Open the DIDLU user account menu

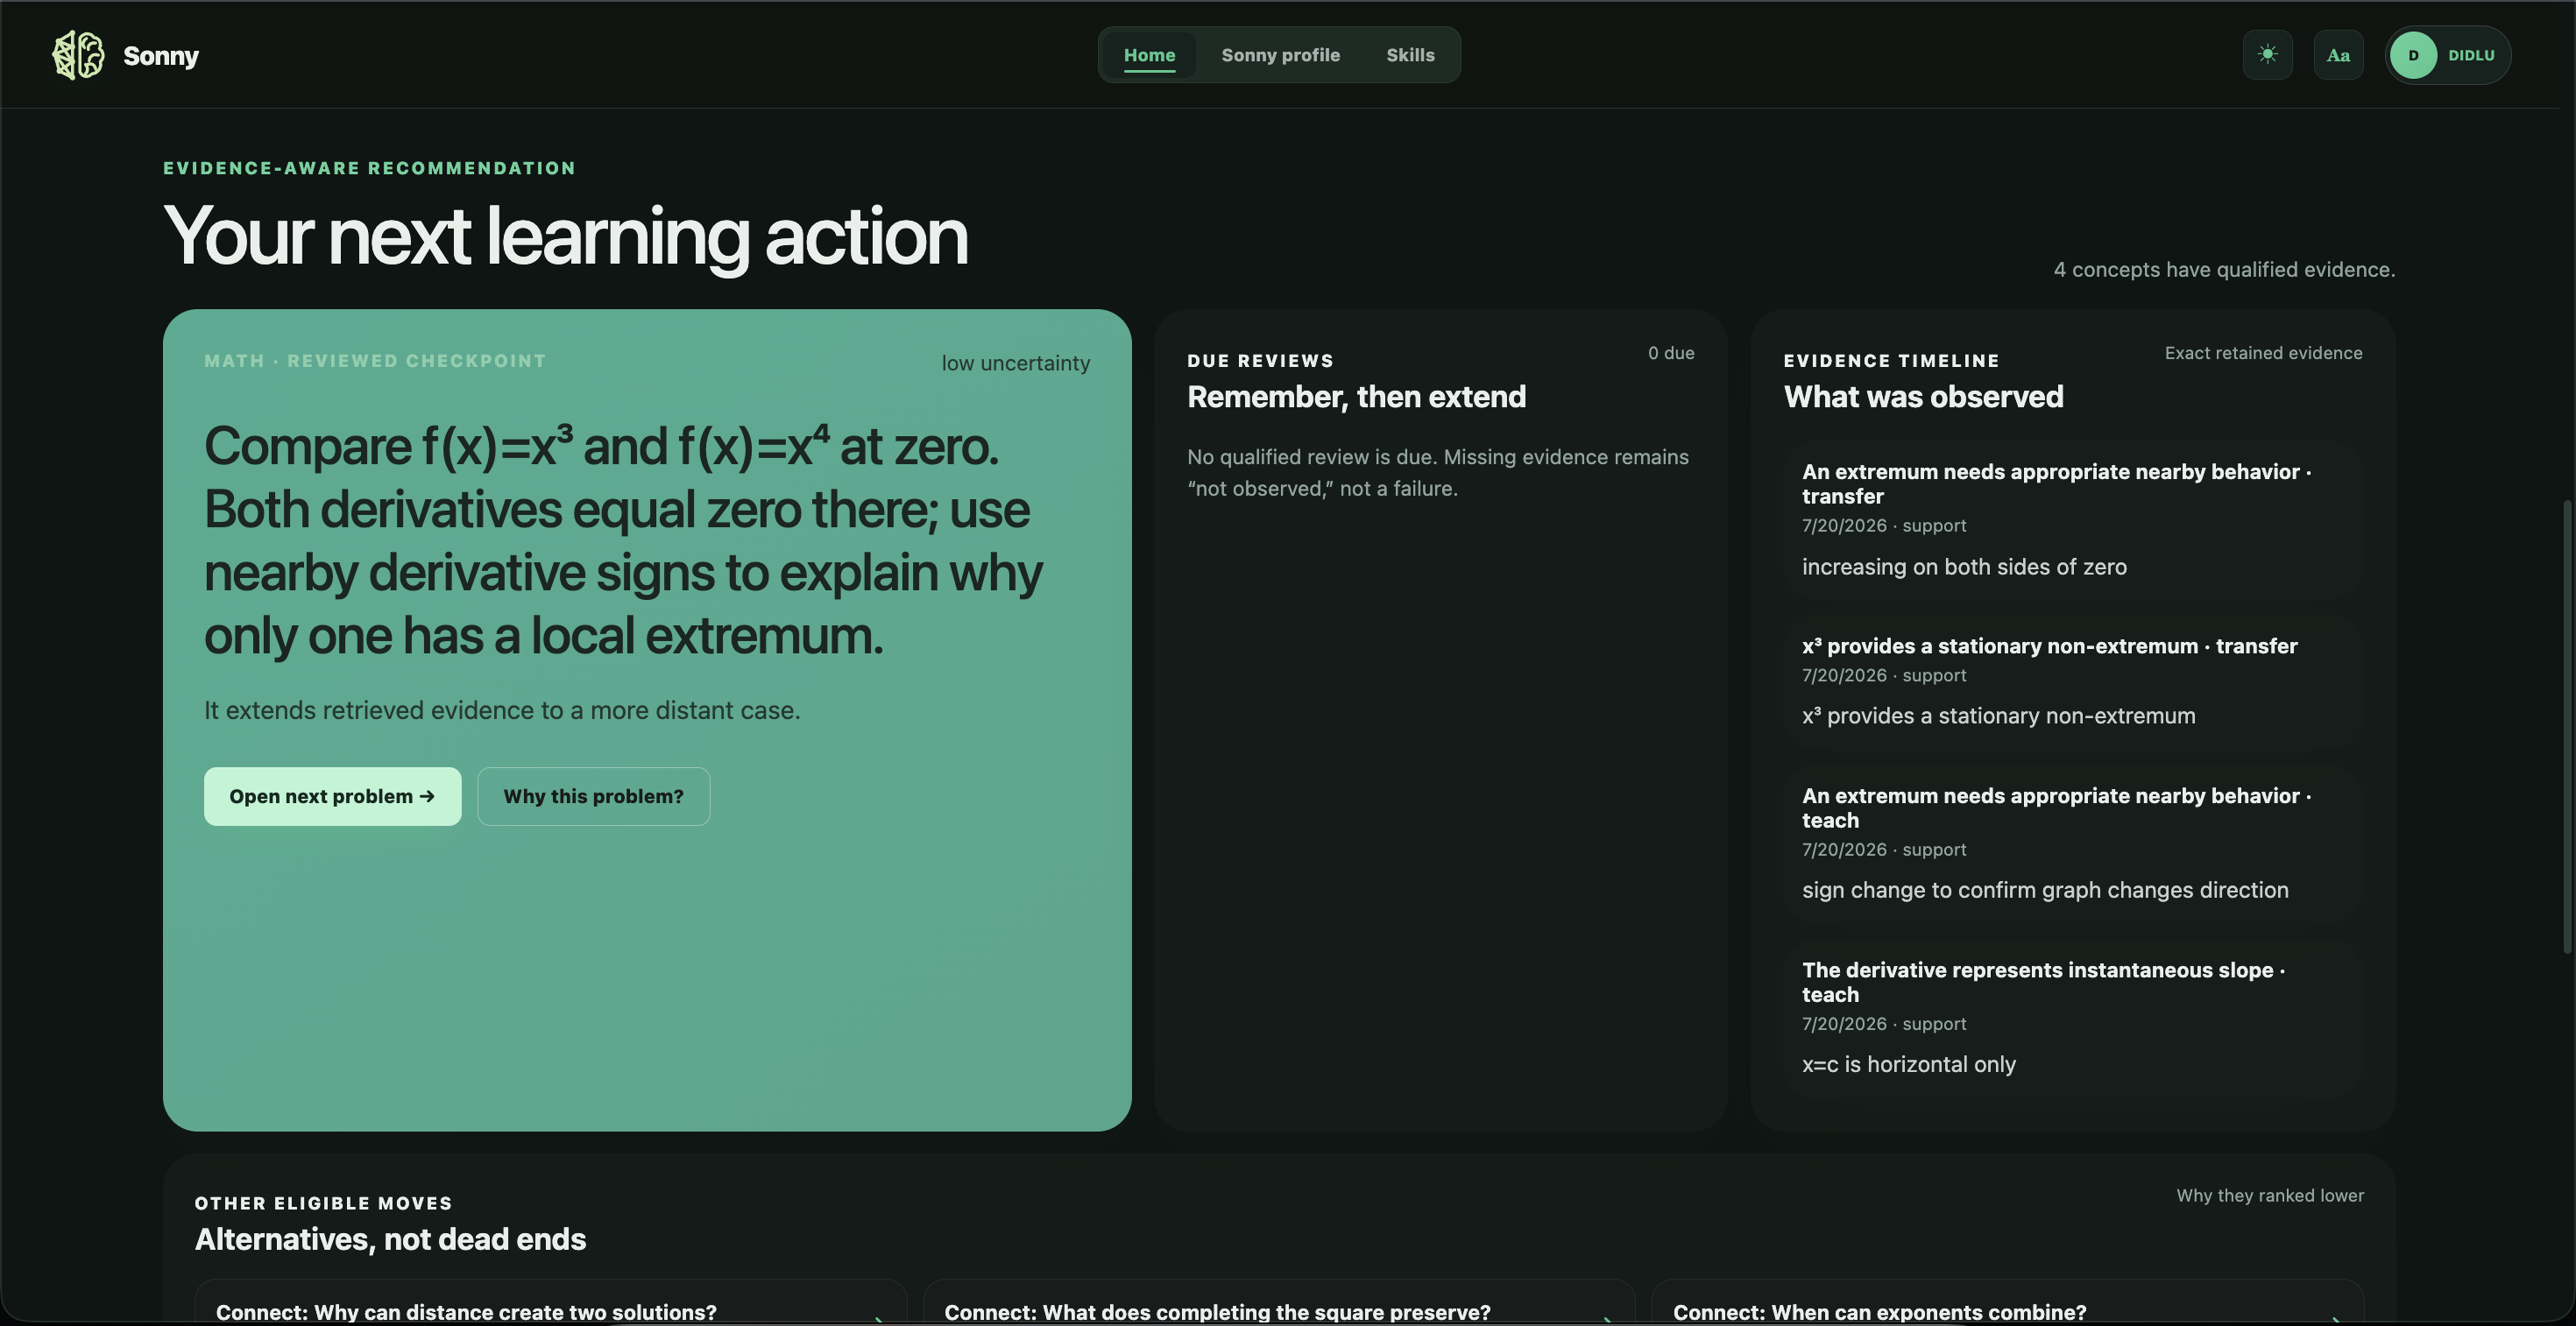point(2448,55)
